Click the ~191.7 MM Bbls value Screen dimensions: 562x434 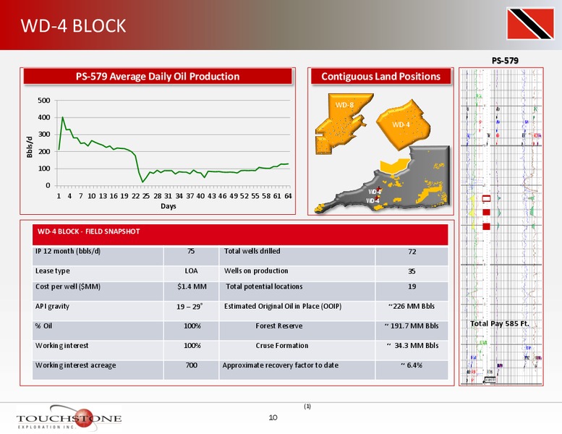coord(412,326)
